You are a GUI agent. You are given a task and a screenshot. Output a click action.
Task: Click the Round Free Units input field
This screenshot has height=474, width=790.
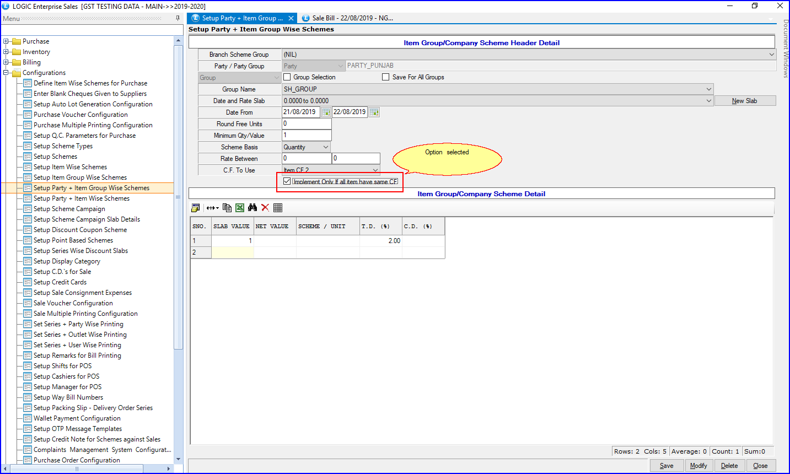(x=307, y=124)
